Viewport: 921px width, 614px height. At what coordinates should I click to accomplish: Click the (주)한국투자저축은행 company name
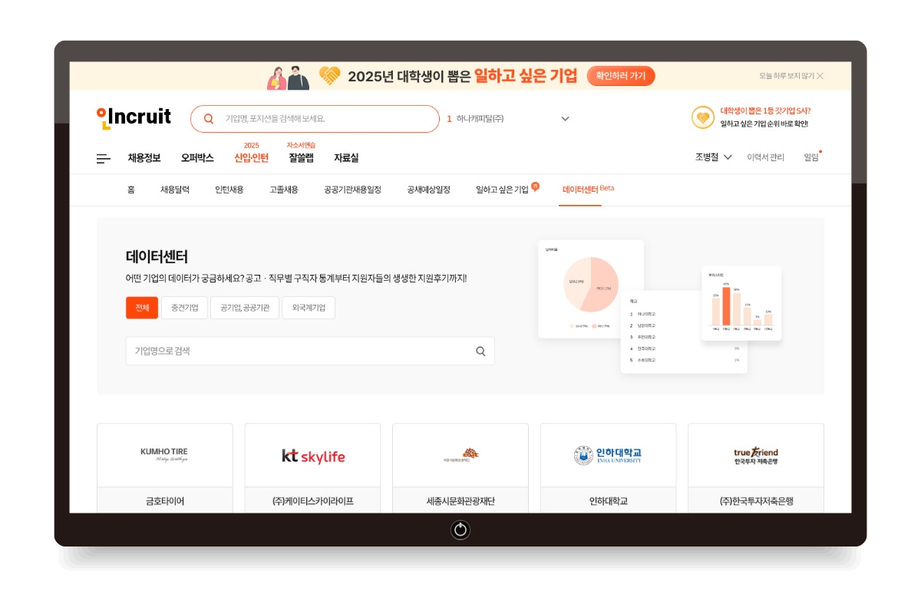[756, 501]
